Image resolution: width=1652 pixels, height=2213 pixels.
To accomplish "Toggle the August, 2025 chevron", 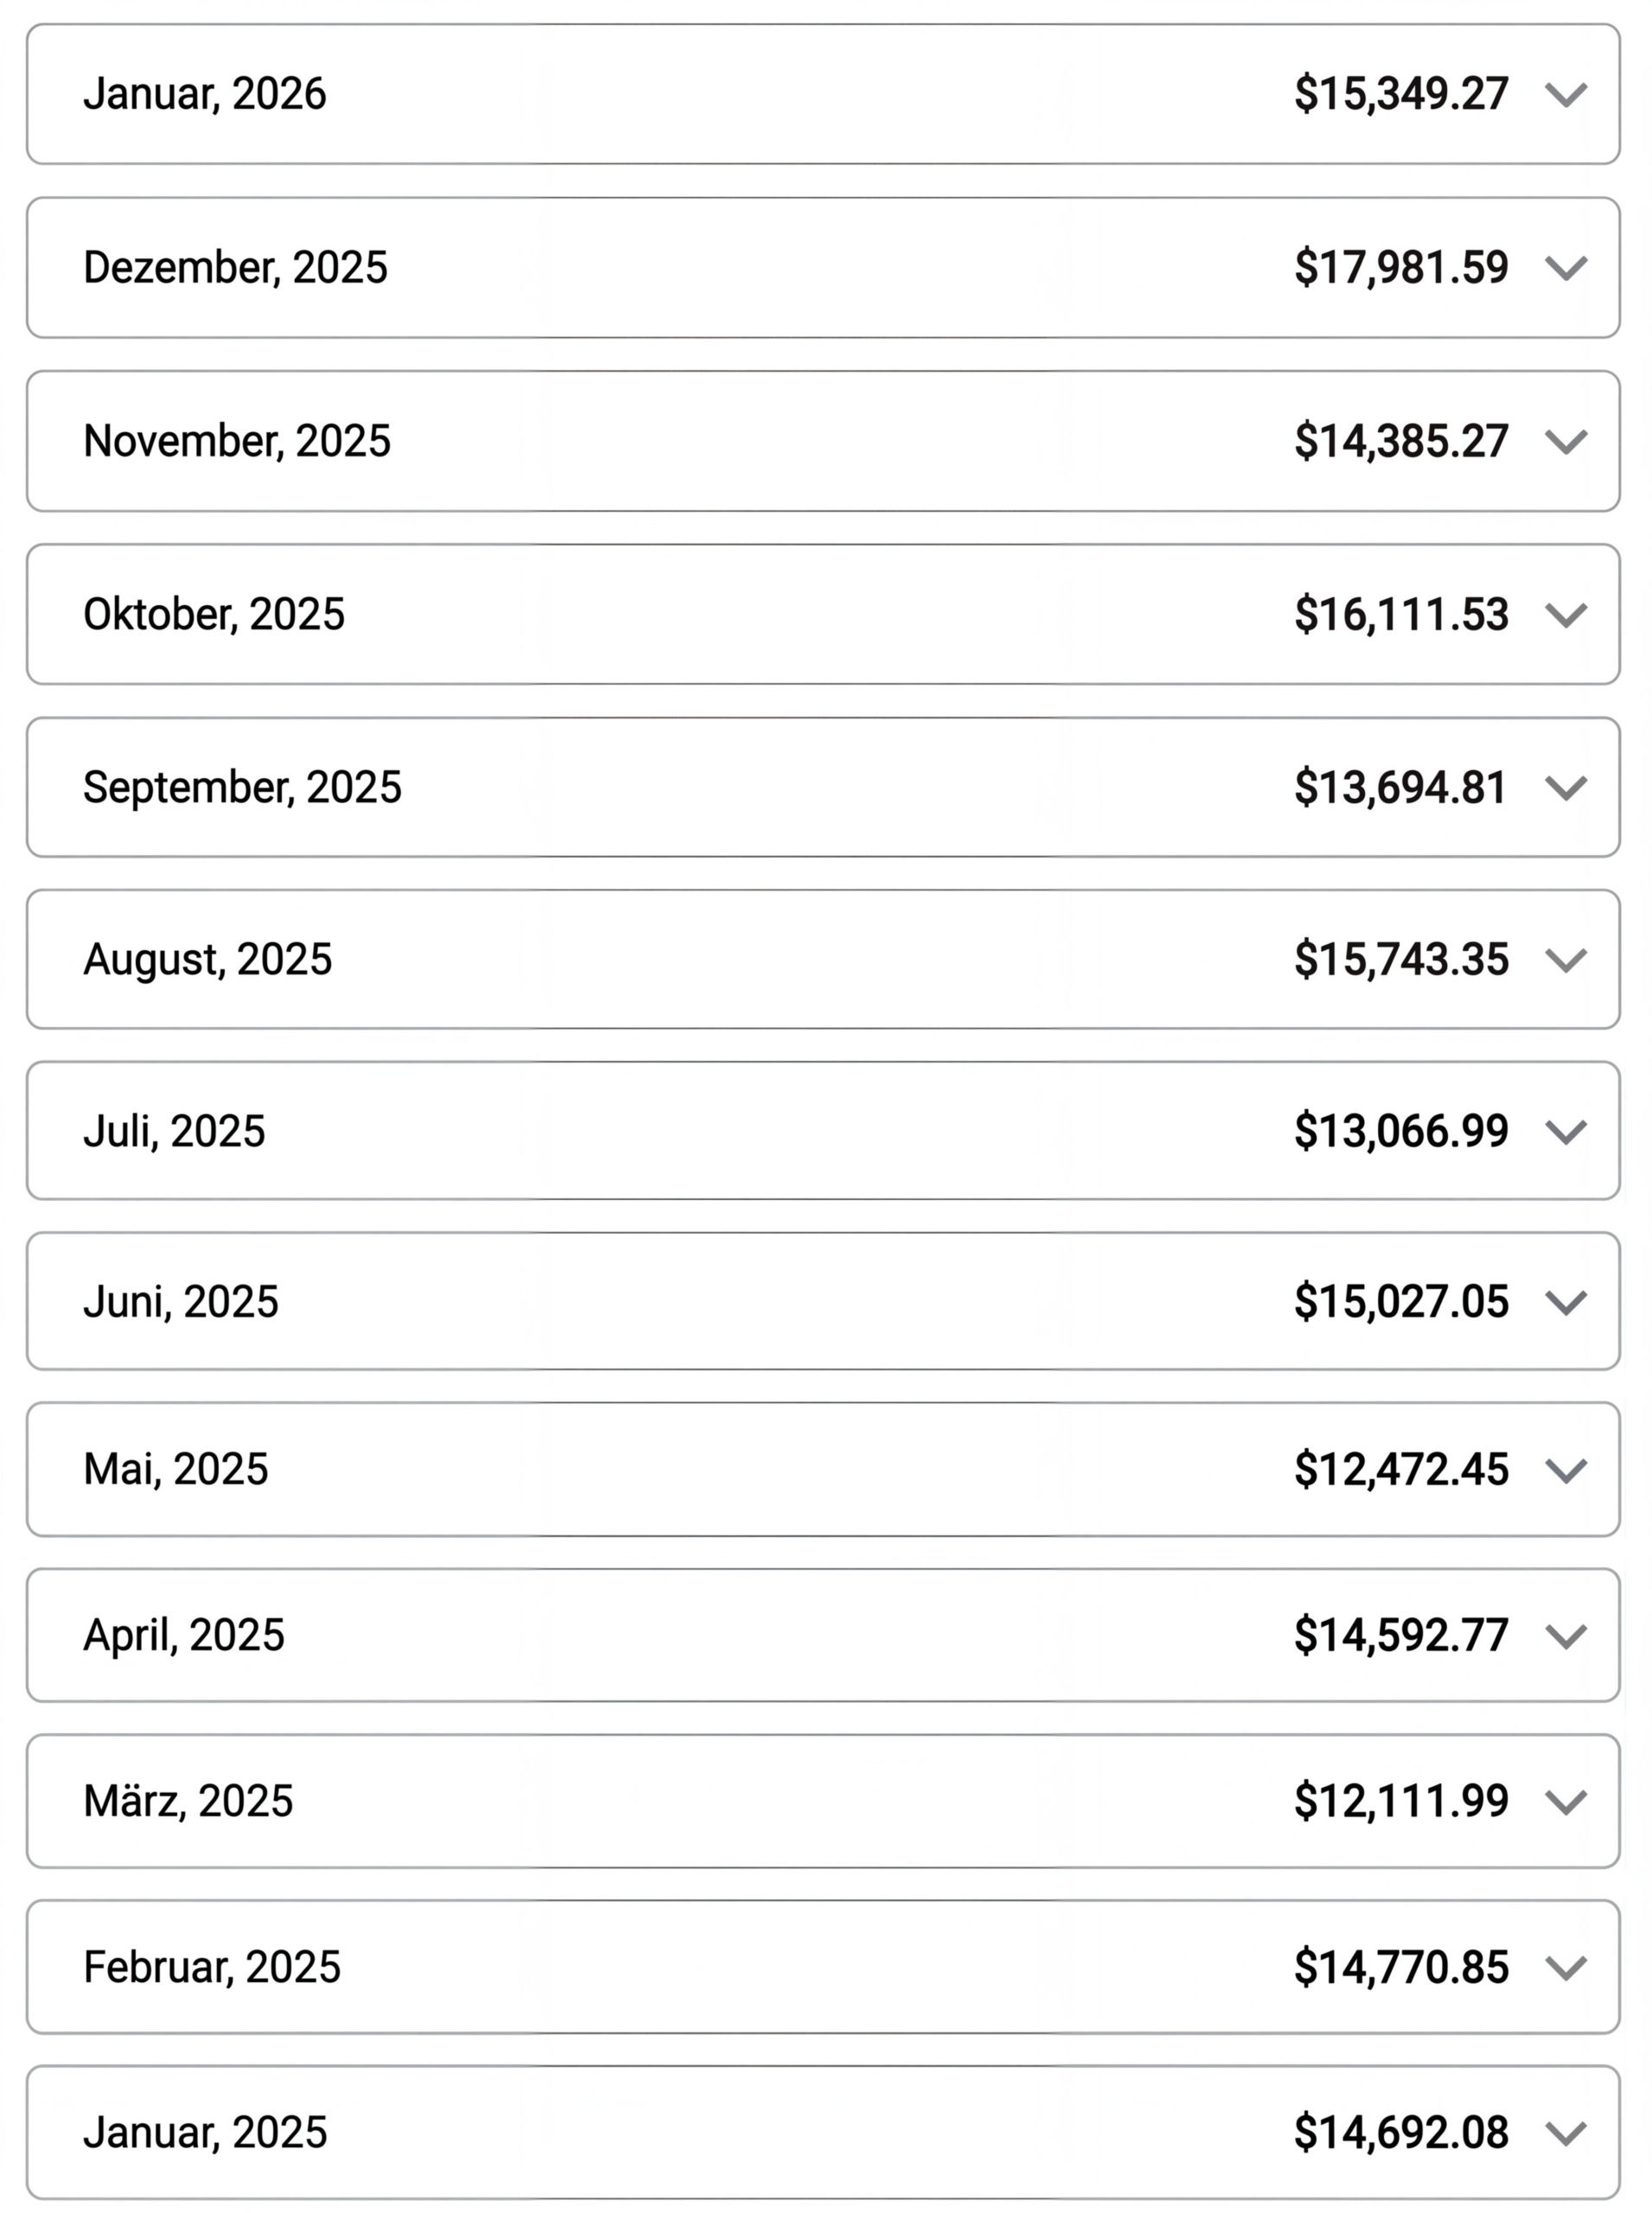I will (x=1565, y=960).
